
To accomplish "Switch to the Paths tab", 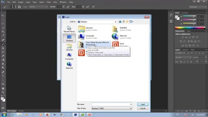I will pyautogui.click(x=192, y=50).
